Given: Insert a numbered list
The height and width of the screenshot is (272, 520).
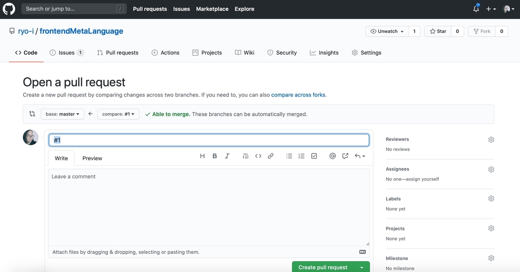Looking at the screenshot, I should pos(302,156).
